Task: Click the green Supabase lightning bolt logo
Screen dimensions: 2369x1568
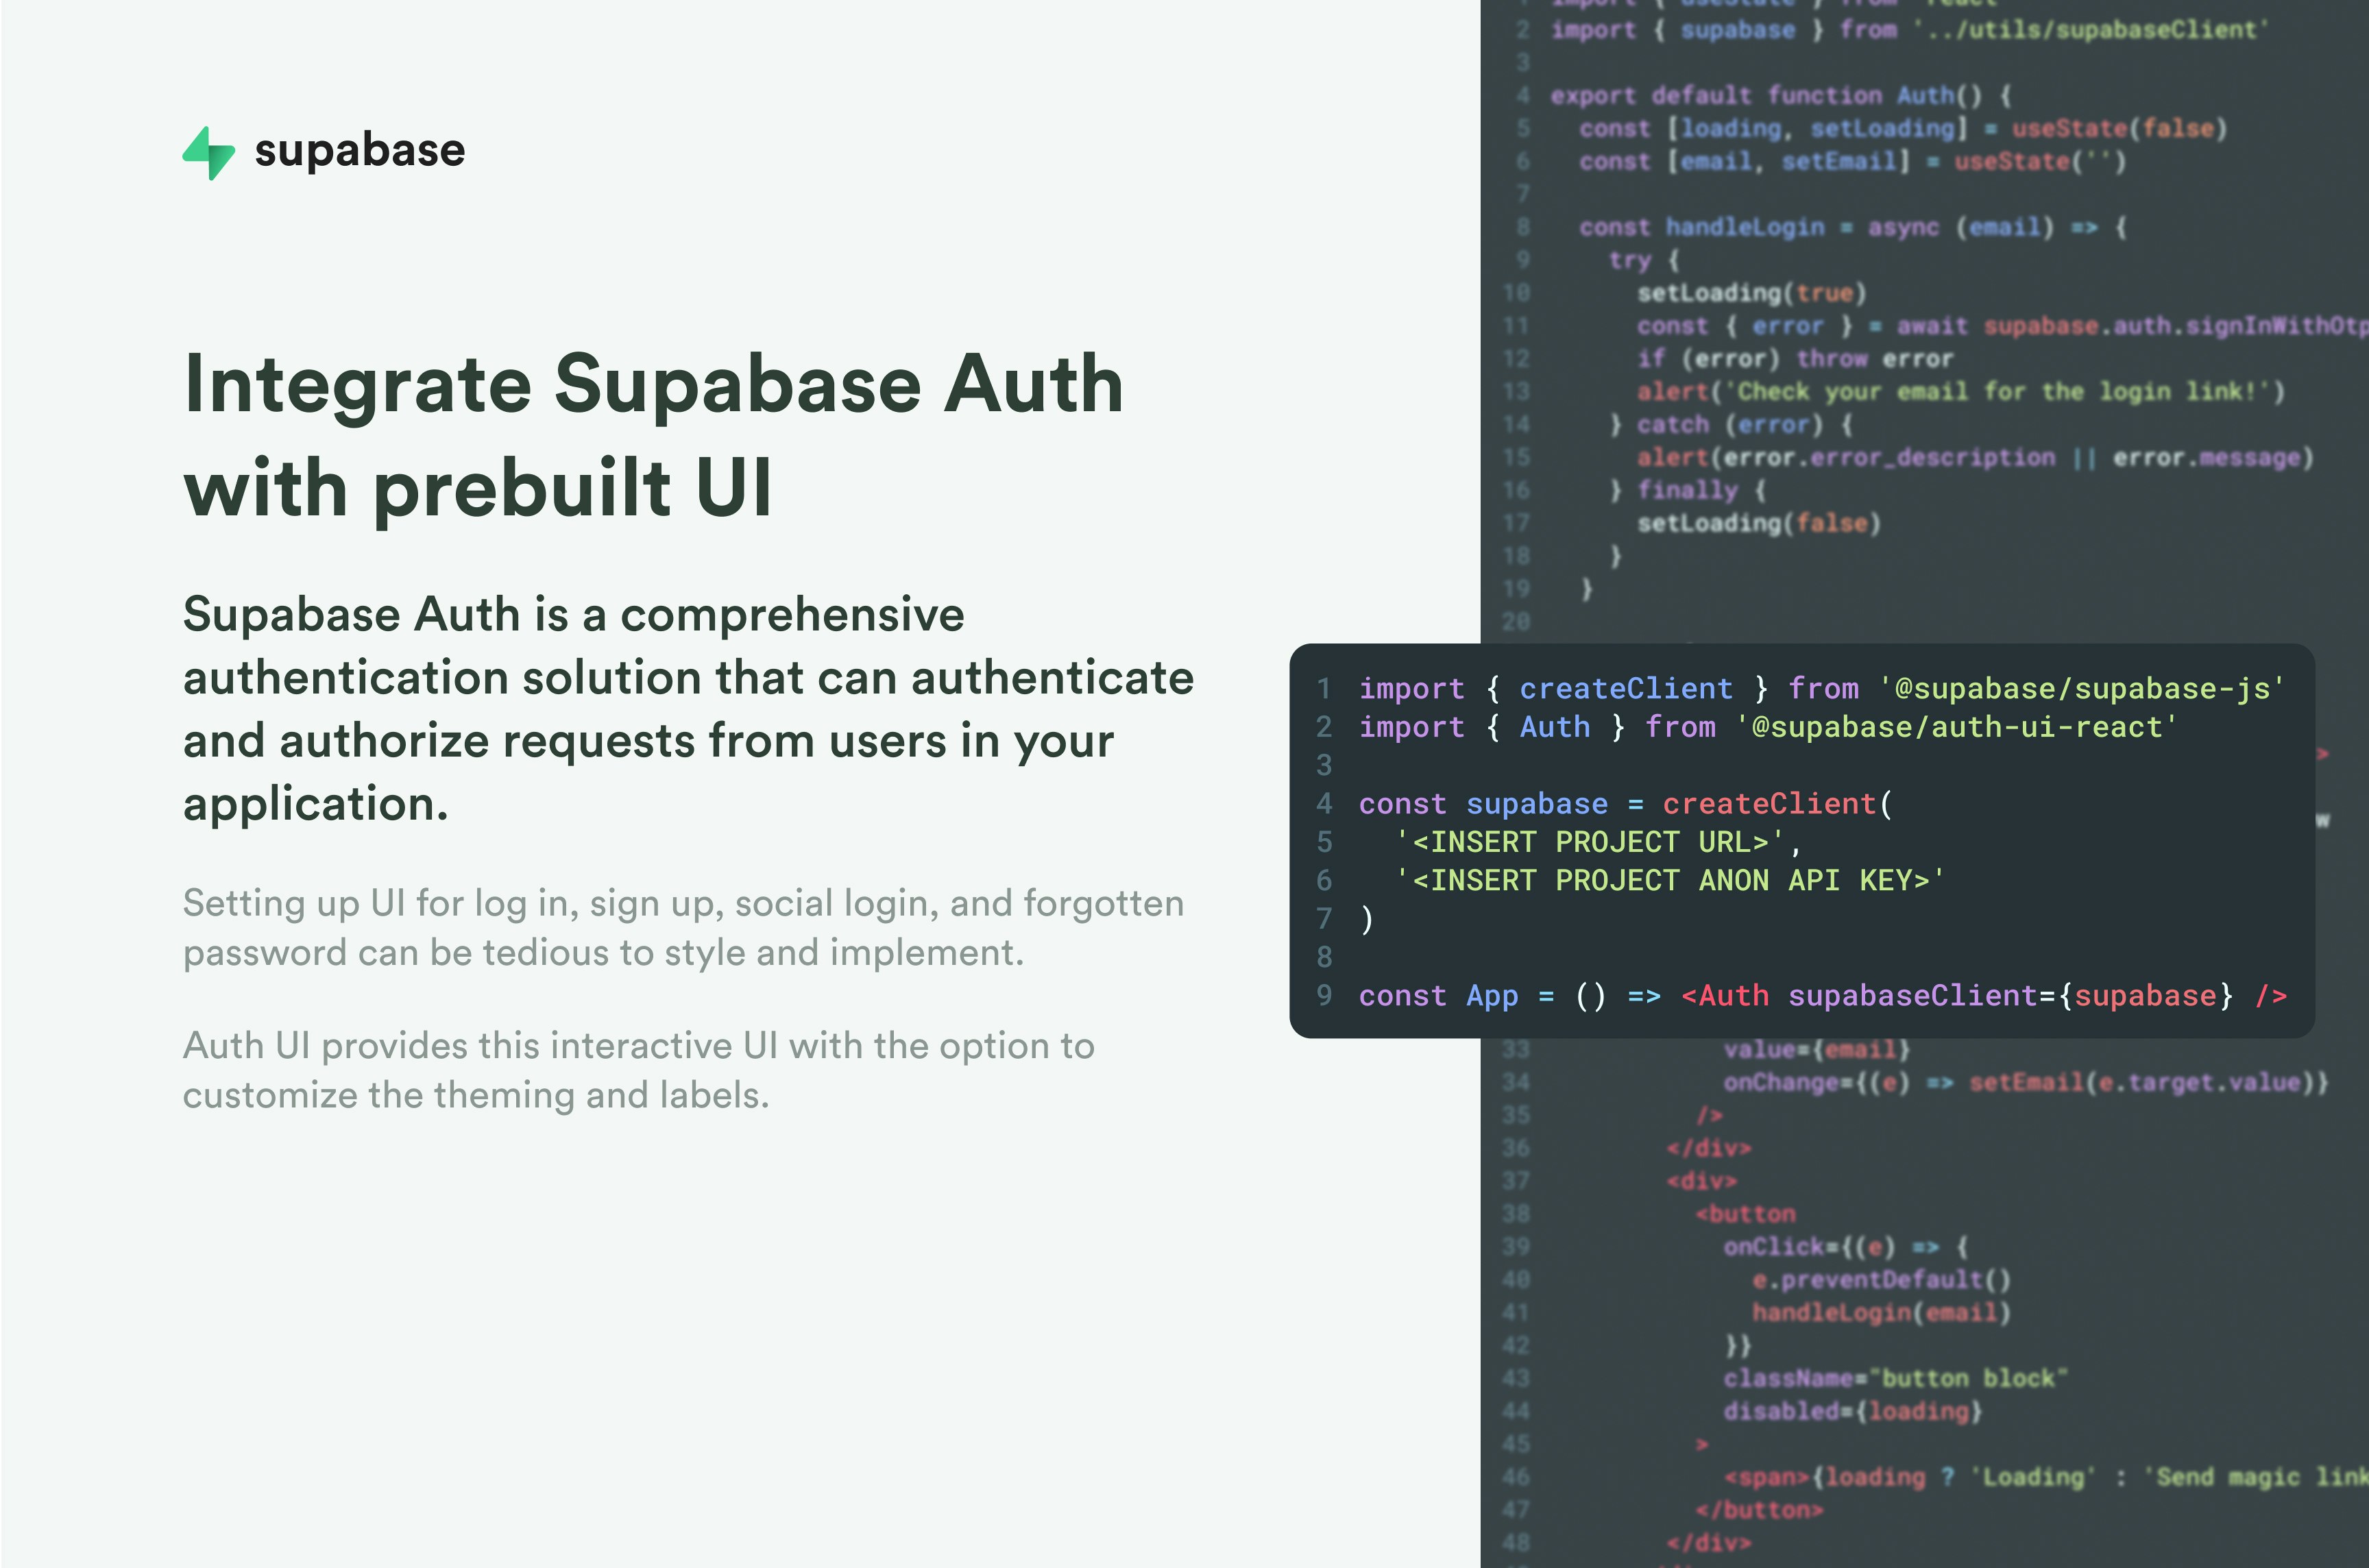Action: [209, 153]
